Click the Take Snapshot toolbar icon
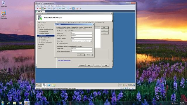Viewport: 187px width, 105px height. (49, 8)
